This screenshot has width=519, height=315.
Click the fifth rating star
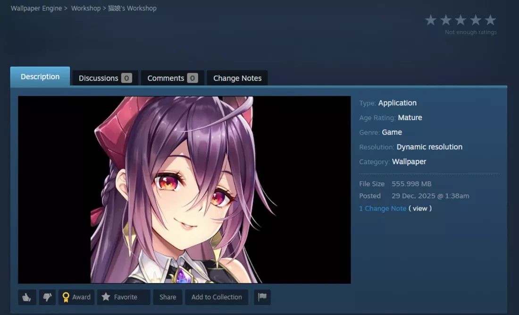point(491,20)
